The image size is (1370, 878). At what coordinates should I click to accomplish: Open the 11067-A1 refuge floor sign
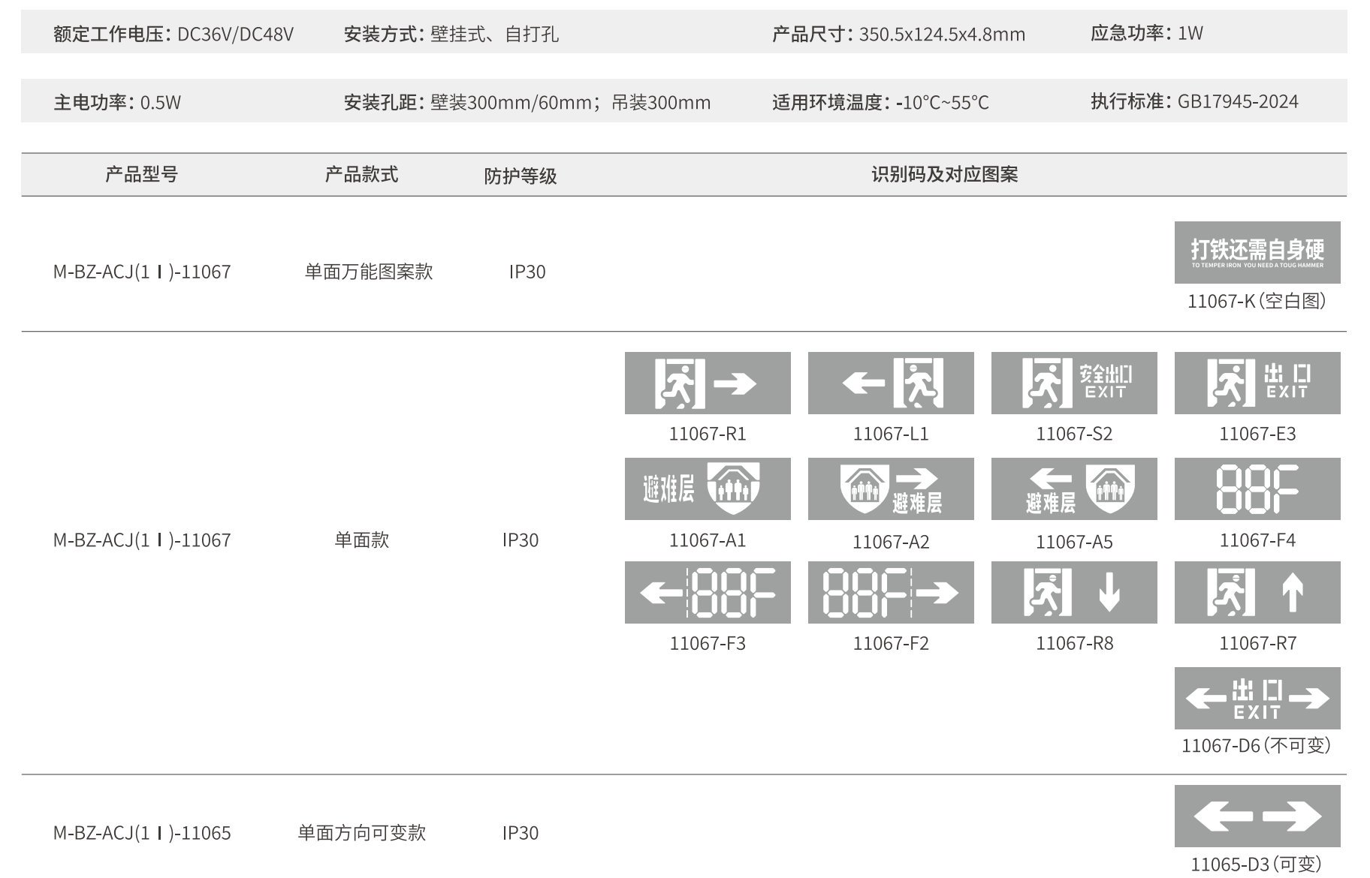click(x=708, y=489)
